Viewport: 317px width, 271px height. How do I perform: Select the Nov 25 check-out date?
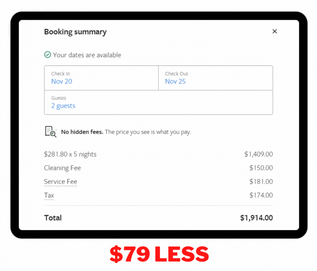click(x=175, y=81)
